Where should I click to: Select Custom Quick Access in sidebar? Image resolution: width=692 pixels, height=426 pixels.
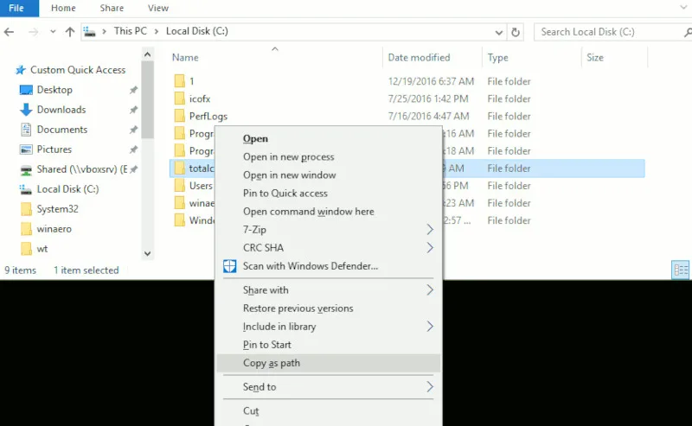coord(78,70)
